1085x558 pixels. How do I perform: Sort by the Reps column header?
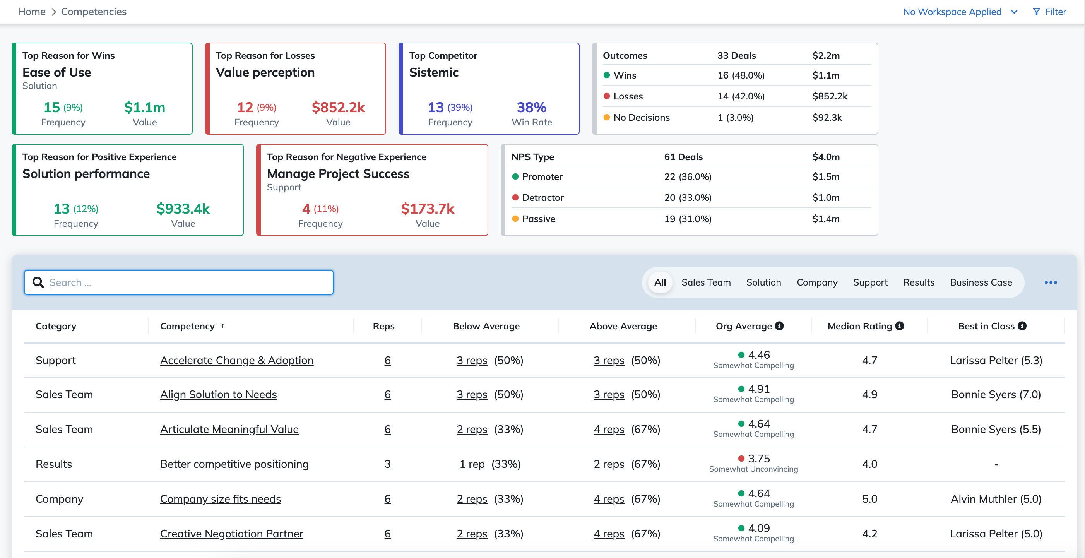pos(383,325)
